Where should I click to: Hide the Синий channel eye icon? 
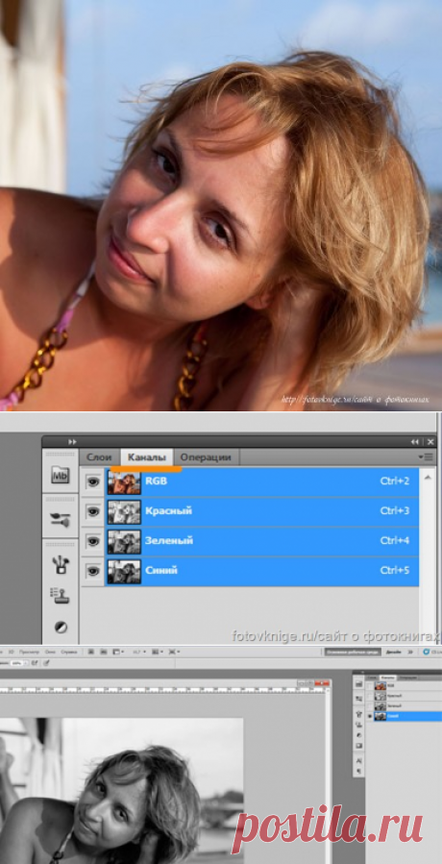(93, 572)
